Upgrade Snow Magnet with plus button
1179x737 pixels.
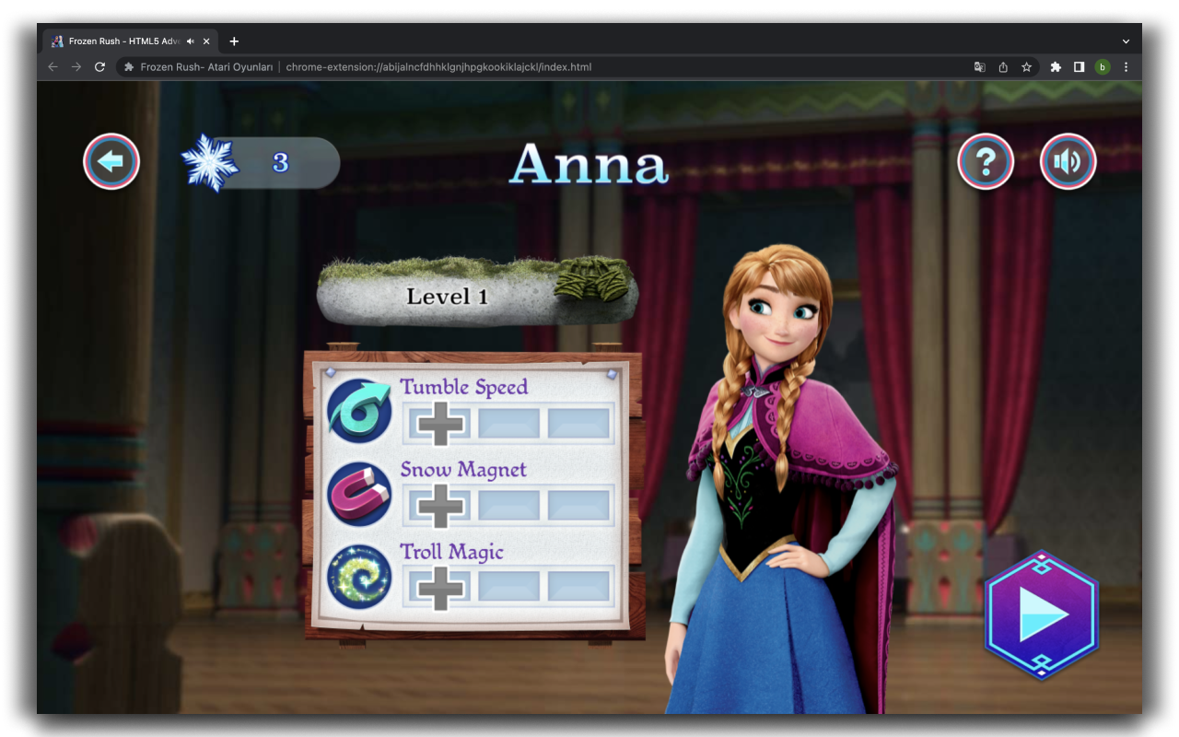(439, 507)
